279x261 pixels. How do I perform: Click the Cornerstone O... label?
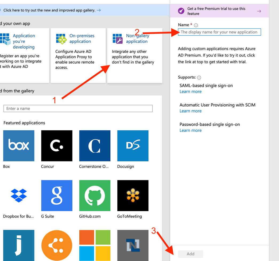pyautogui.click(x=94, y=167)
